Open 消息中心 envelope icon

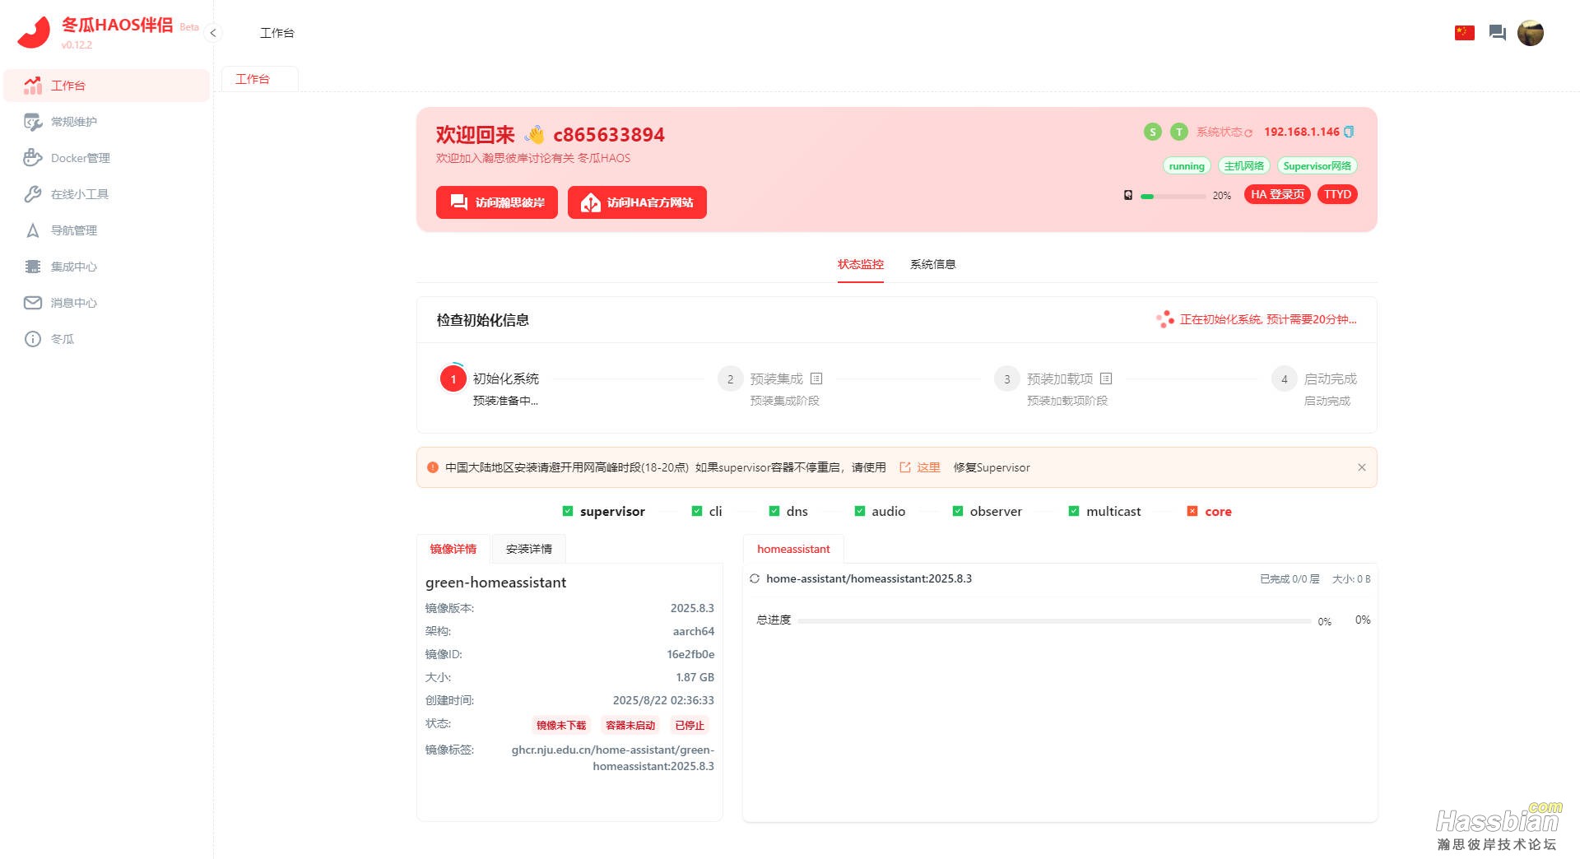click(33, 303)
